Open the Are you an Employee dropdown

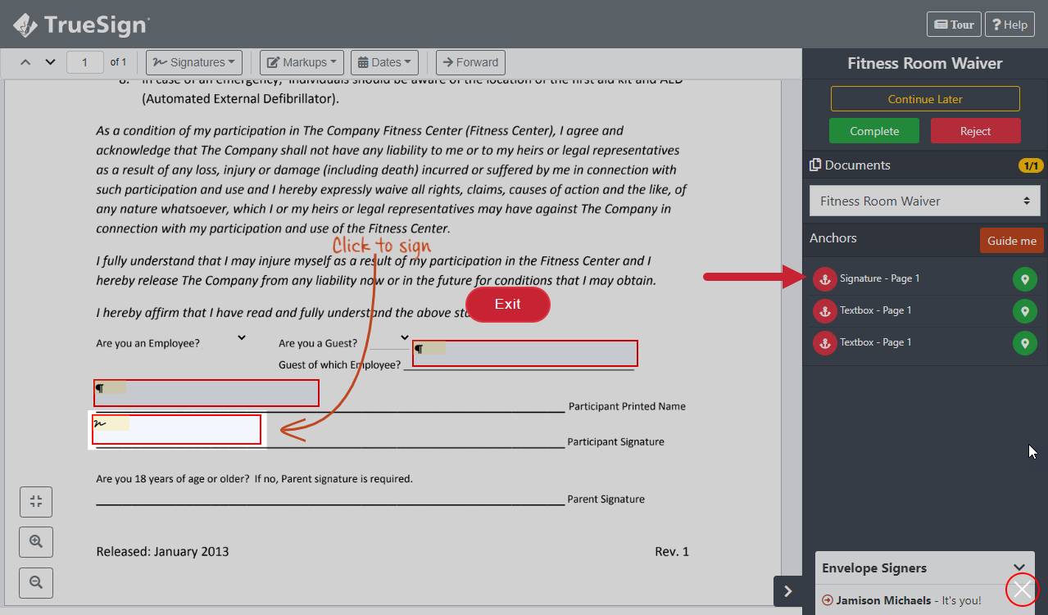240,337
